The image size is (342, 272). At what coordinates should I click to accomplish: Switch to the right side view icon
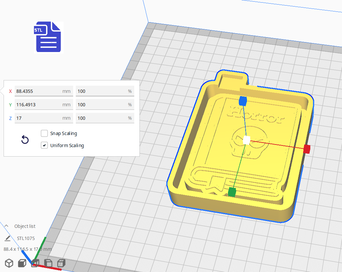[x=61, y=263]
